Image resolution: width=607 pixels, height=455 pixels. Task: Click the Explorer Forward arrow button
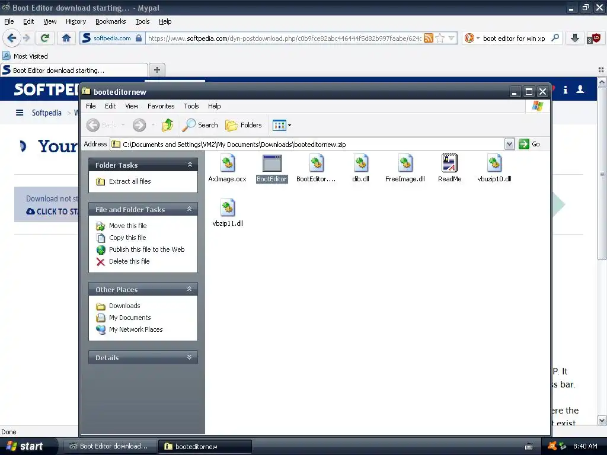click(139, 125)
